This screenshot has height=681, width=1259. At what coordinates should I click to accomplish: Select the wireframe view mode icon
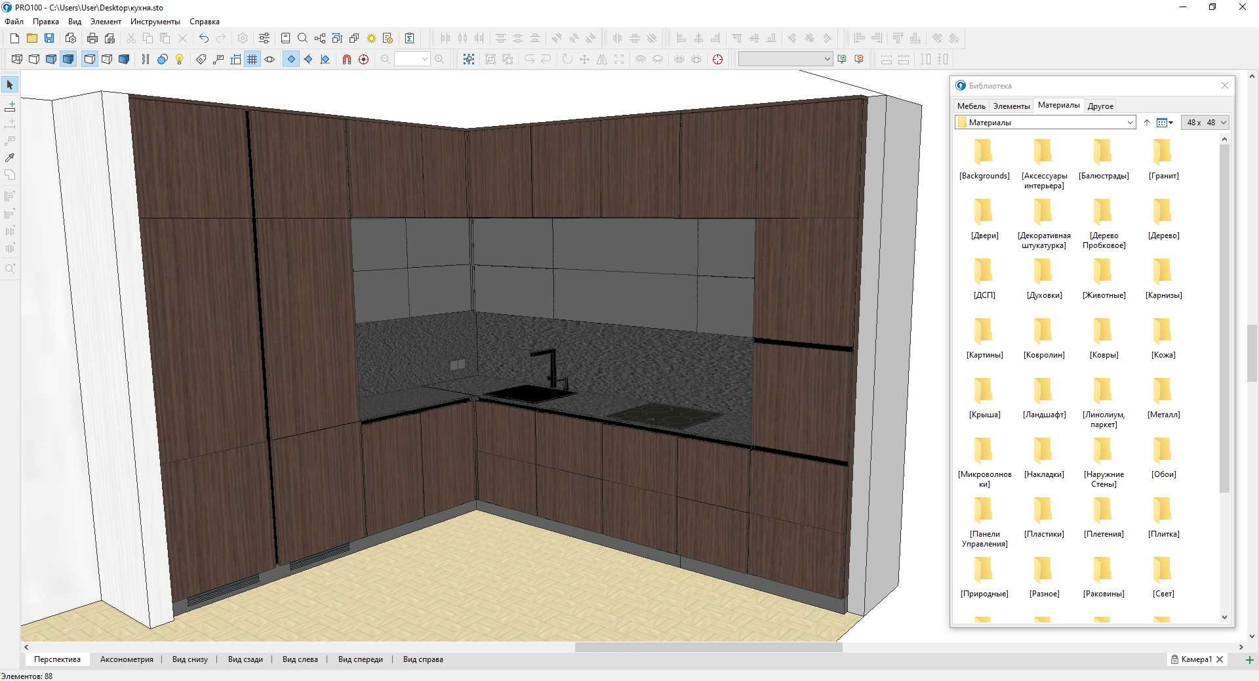point(17,59)
